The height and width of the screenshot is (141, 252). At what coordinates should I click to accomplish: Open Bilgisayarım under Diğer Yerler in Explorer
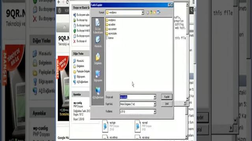(x=79, y=77)
